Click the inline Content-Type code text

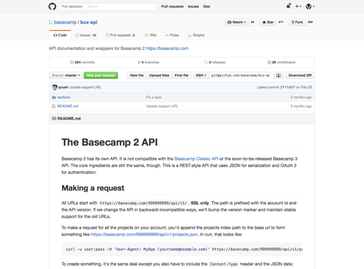223,264
